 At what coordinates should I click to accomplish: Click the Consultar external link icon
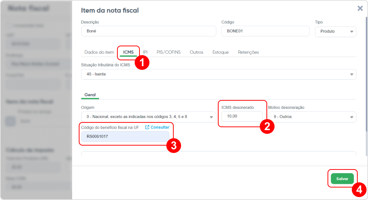click(147, 127)
